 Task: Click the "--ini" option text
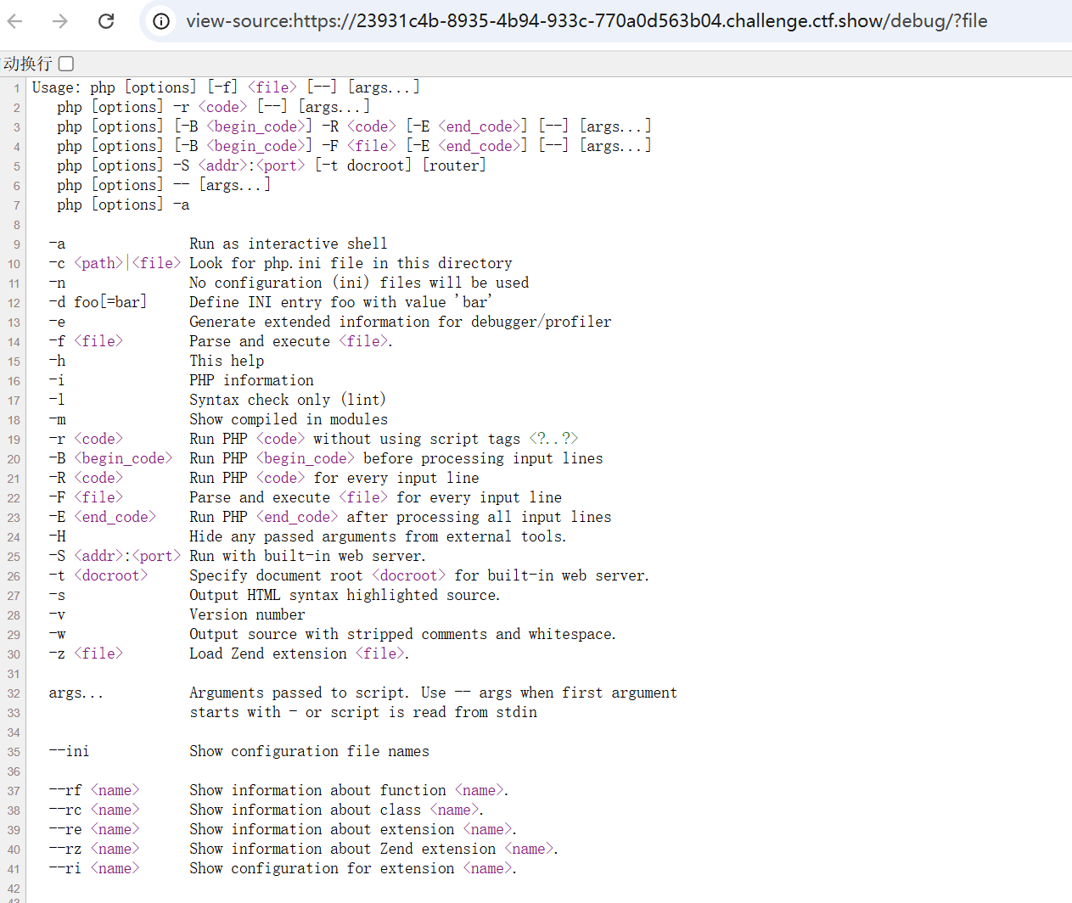69,751
